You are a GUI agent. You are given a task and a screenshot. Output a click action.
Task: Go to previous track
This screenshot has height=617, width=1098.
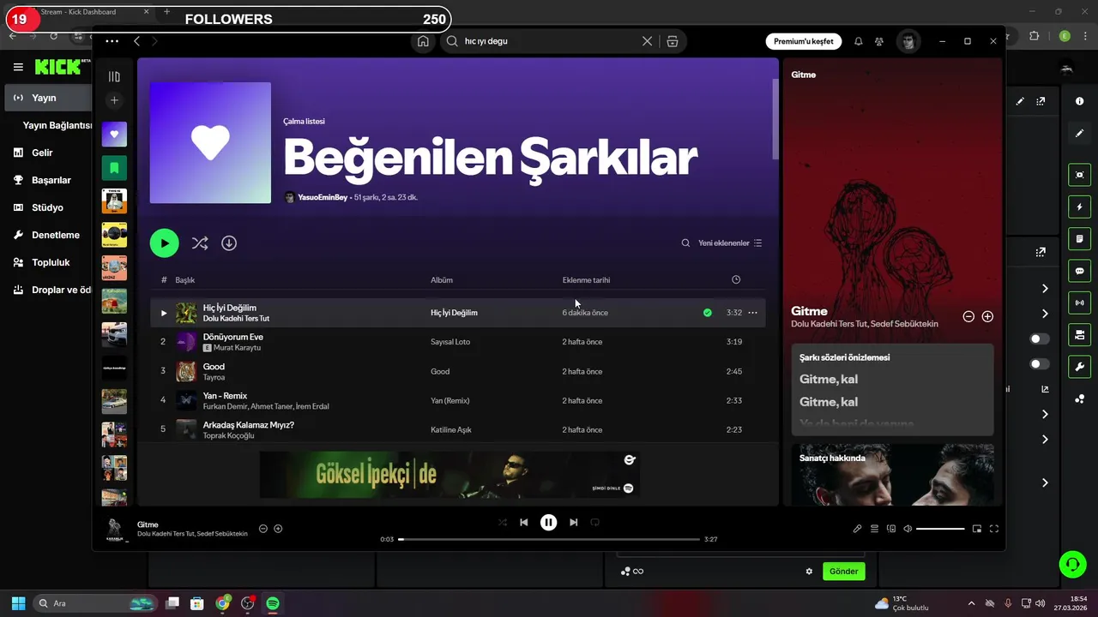[x=524, y=523]
